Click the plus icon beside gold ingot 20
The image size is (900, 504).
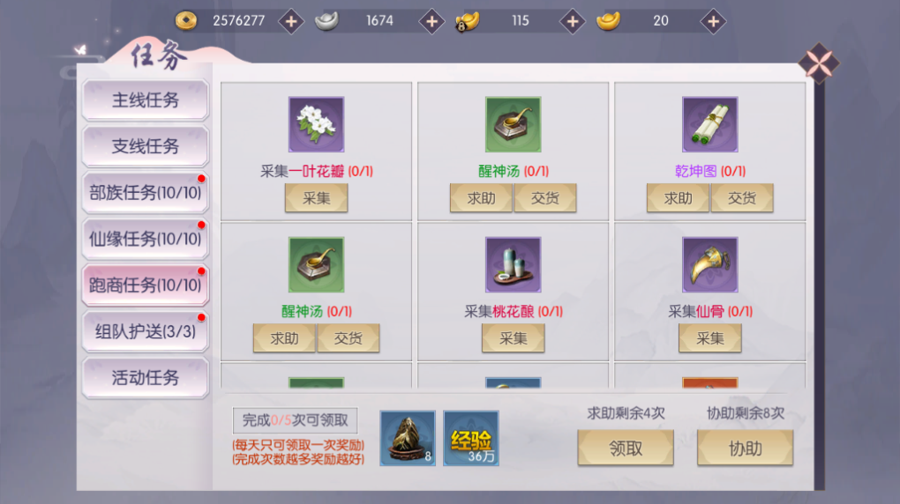[x=713, y=22]
